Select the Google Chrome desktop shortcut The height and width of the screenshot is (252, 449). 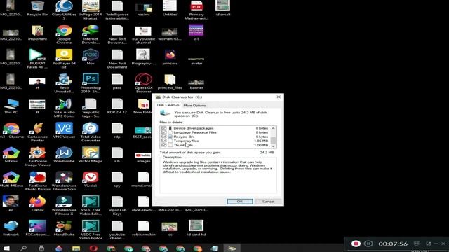[x=64, y=34]
